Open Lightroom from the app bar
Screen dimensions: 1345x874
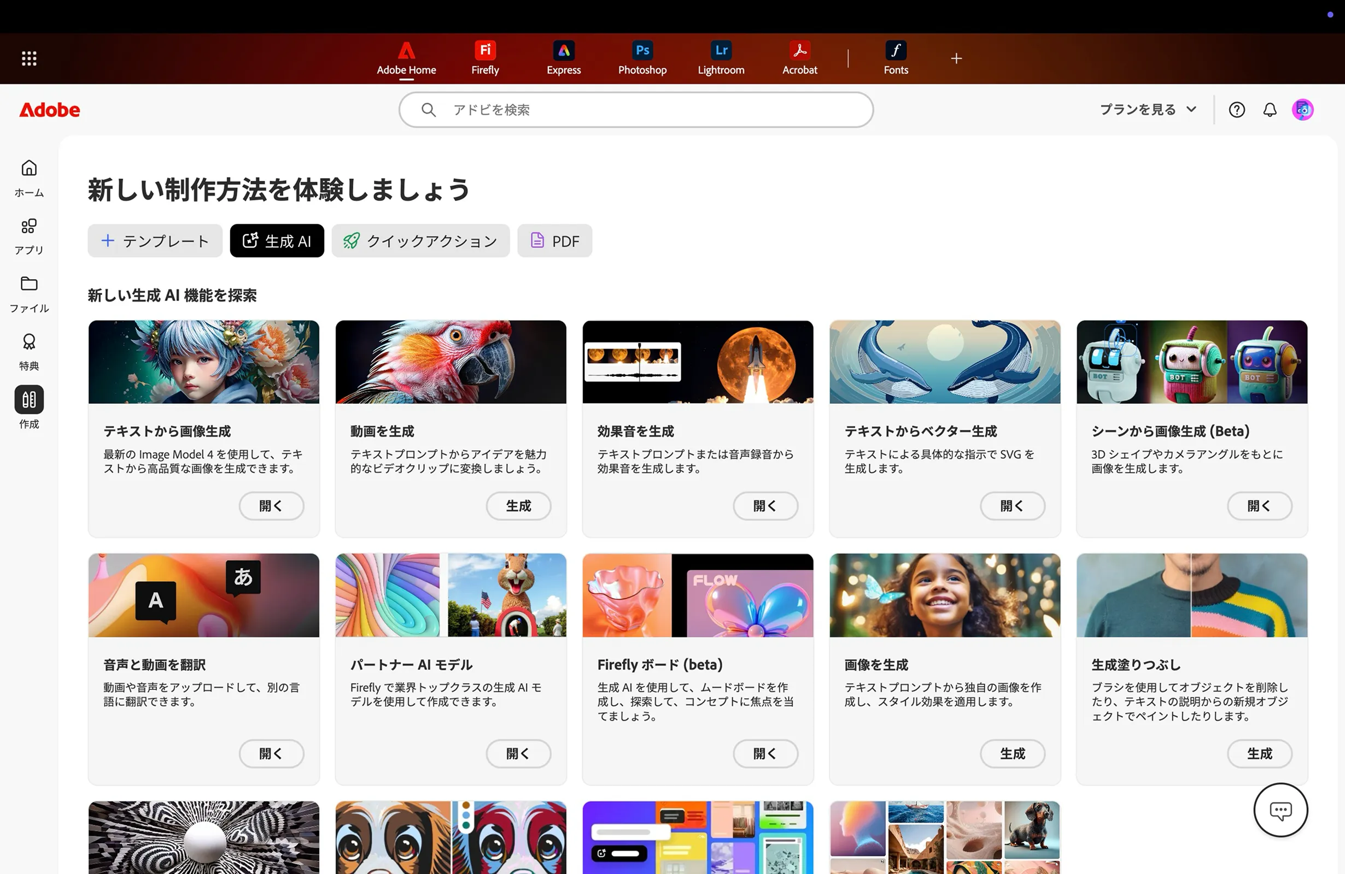(x=721, y=58)
